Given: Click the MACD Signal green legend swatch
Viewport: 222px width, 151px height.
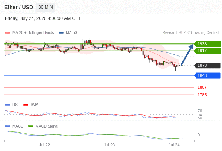Looking at the screenshot, I should click(x=30, y=126).
